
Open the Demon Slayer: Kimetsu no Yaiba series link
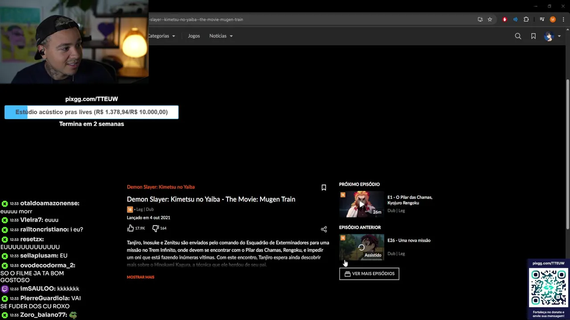click(x=161, y=187)
